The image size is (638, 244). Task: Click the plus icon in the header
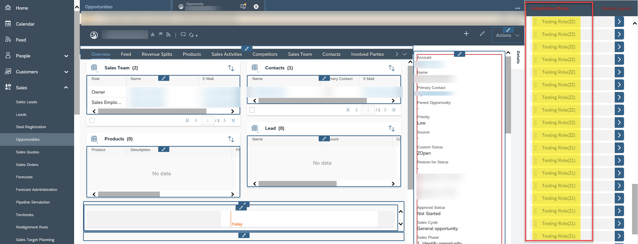click(466, 34)
